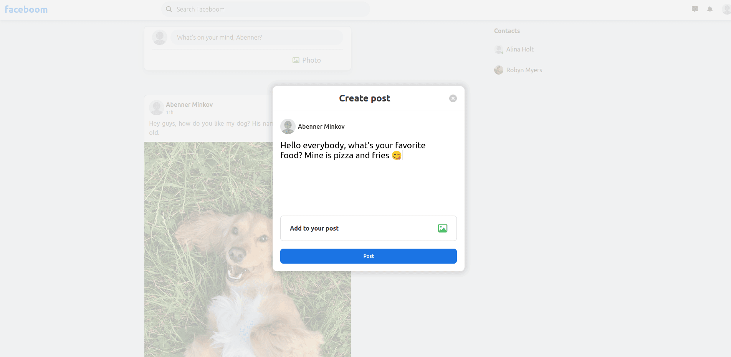Add a photo to your post
This screenshot has height=357, width=731.
tap(443, 228)
